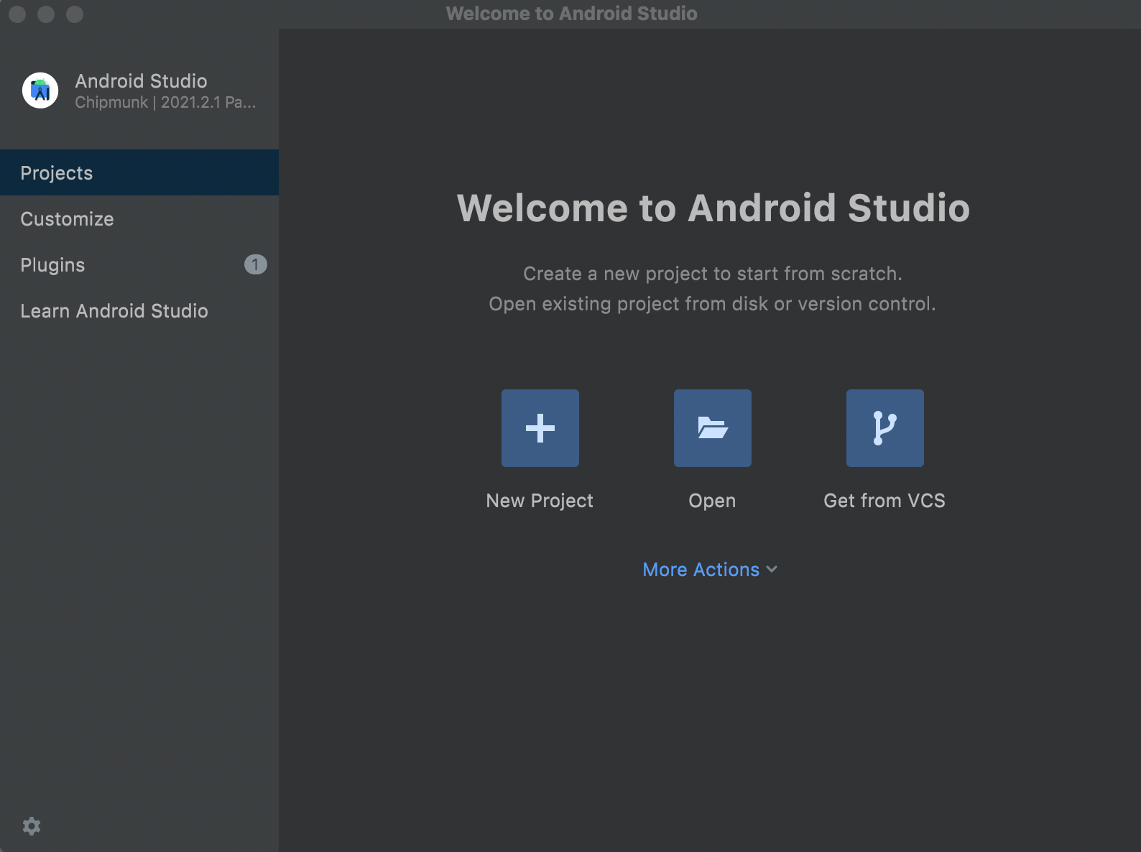This screenshot has width=1141, height=852.
Task: Open a project with the folder icon
Action: 713,428
